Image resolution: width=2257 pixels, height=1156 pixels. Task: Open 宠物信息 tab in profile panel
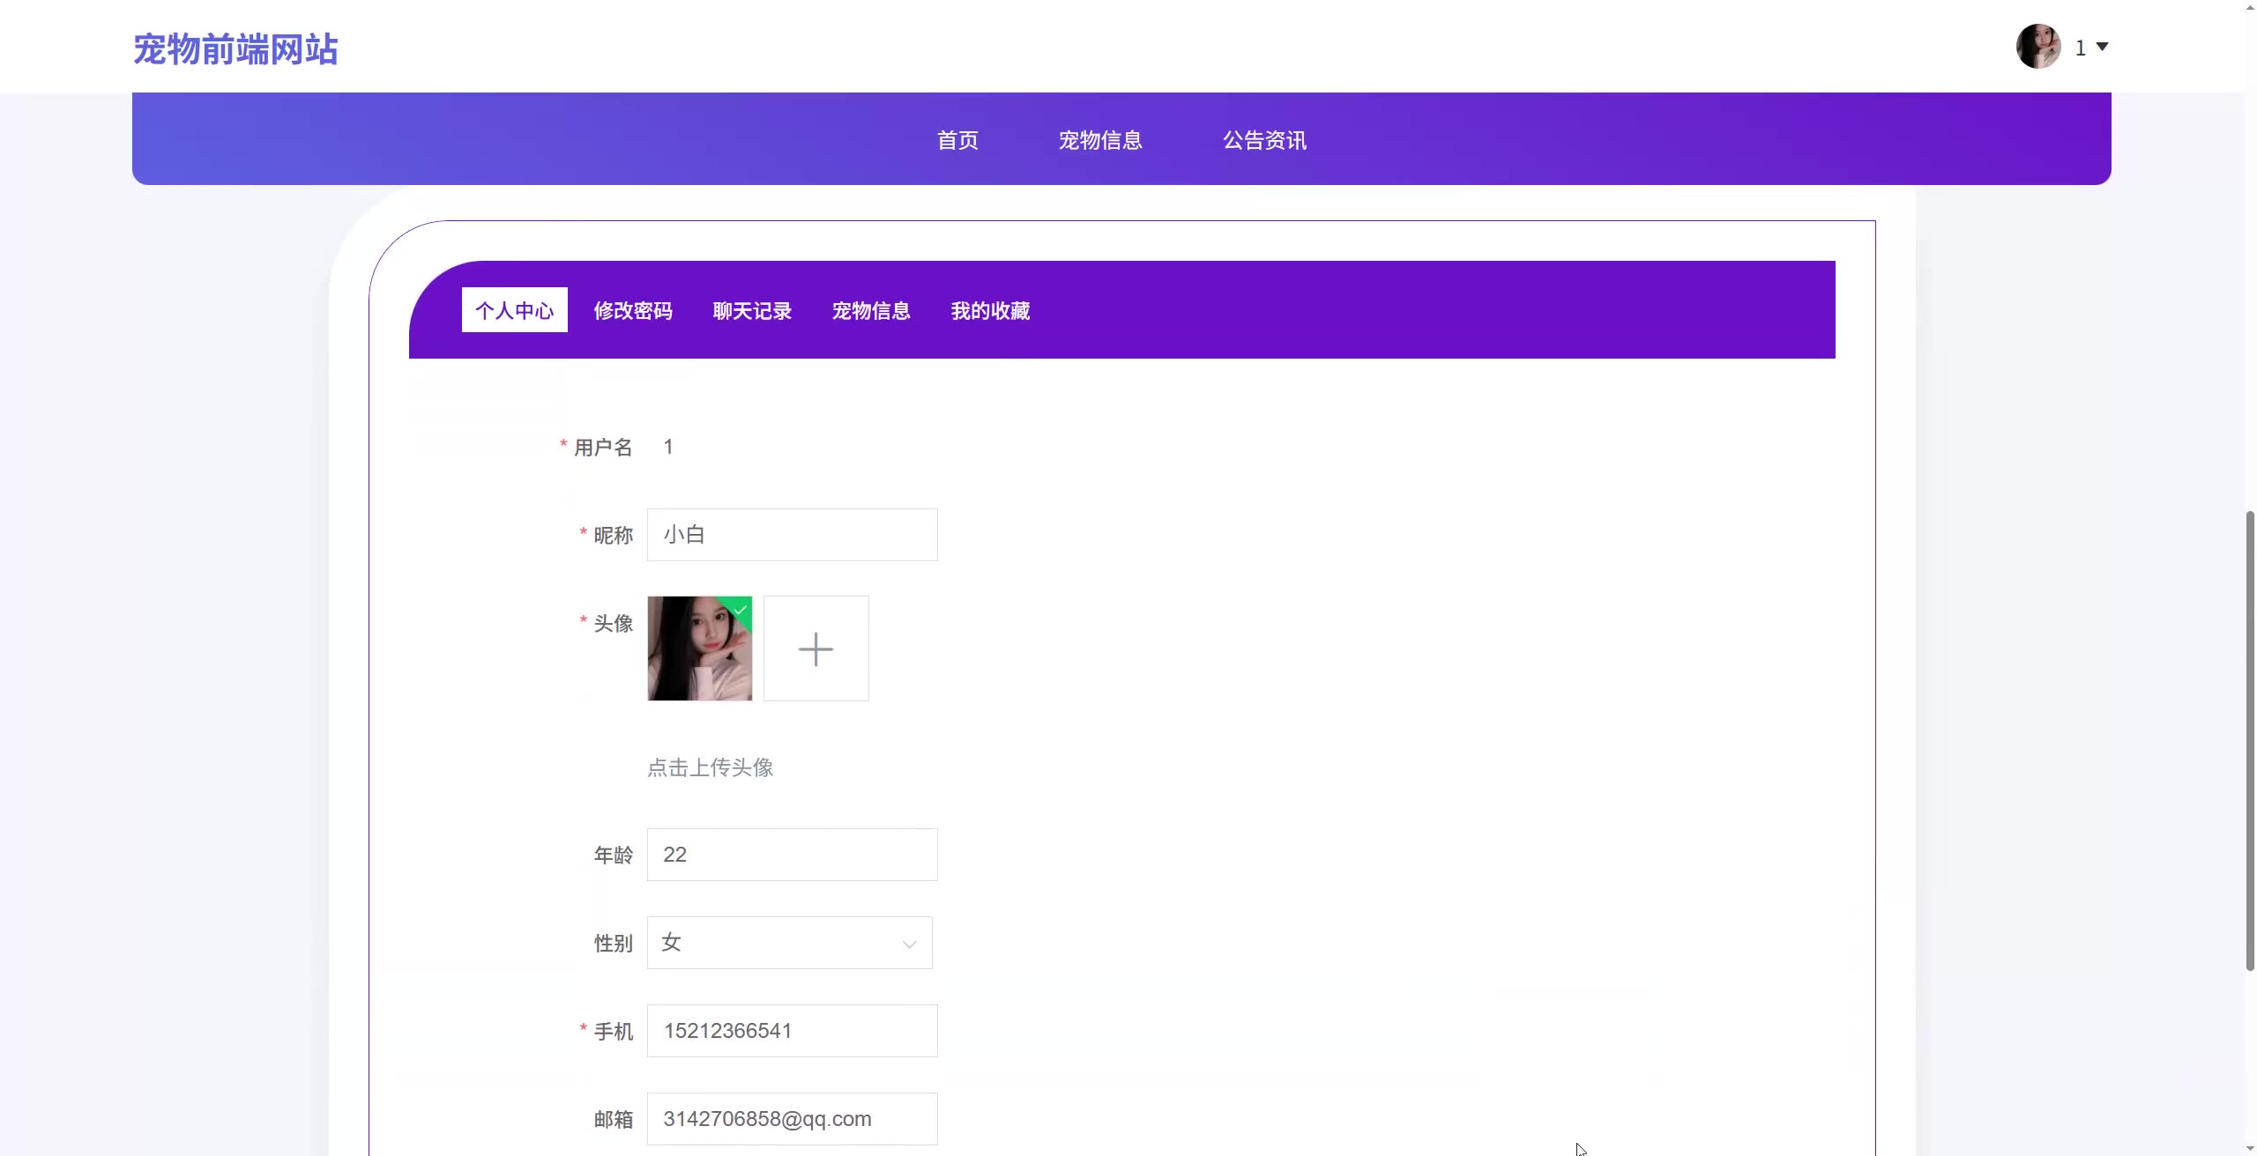coord(871,310)
